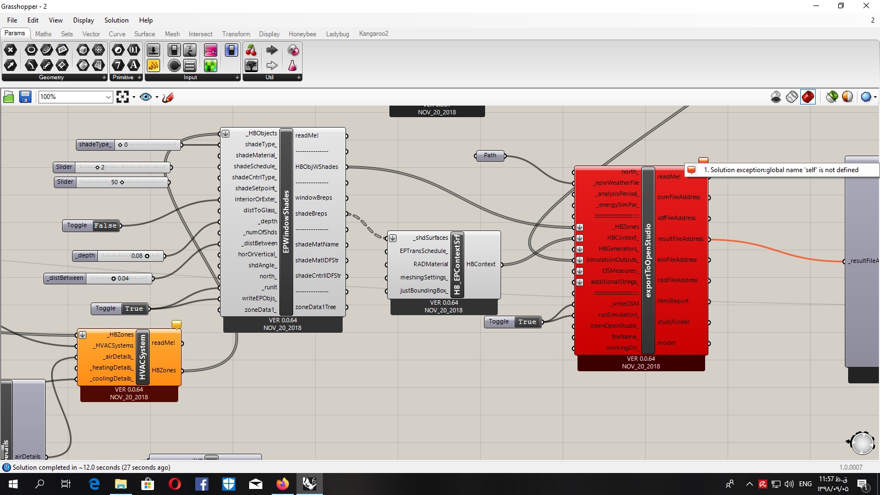This screenshot has width=880, height=495.
Task: Select the Circle parameter icon
Action: [x=31, y=50]
